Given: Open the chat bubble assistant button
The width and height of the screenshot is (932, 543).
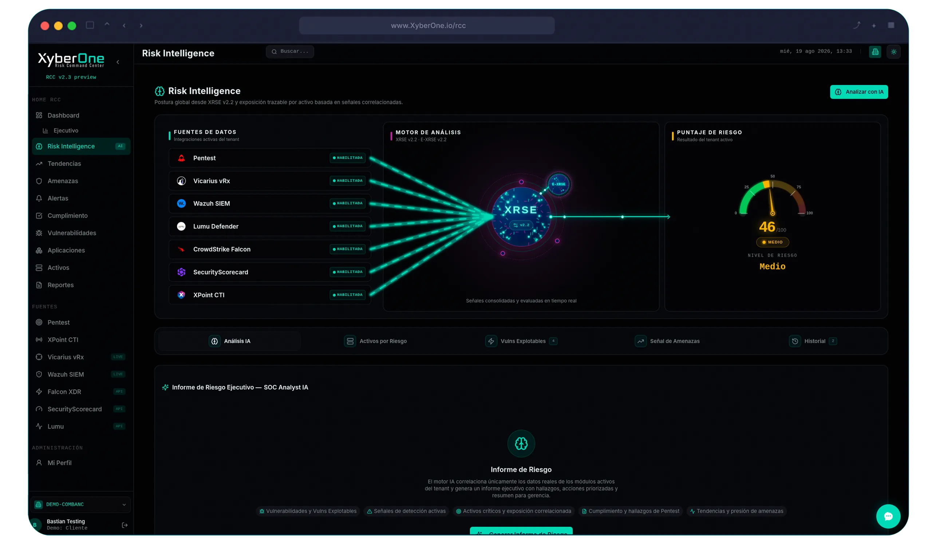Looking at the screenshot, I should click(888, 516).
